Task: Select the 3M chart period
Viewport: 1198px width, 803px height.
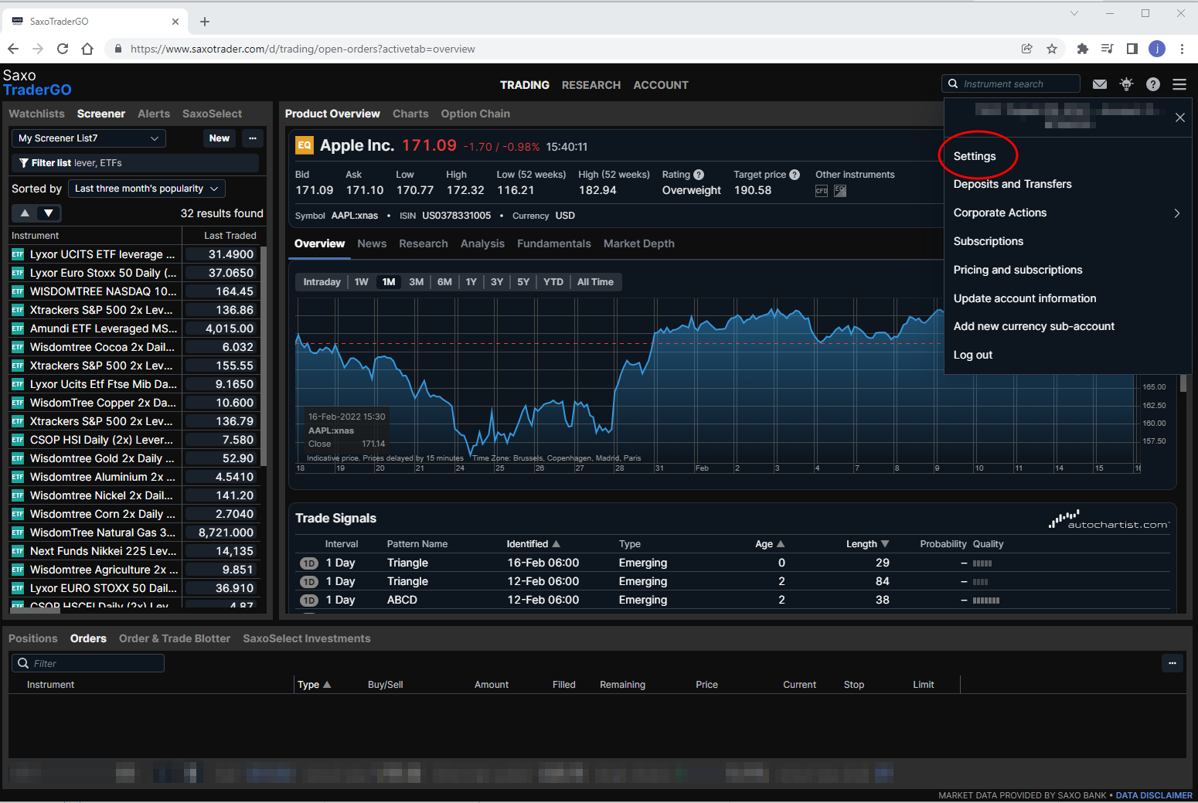Action: [417, 282]
